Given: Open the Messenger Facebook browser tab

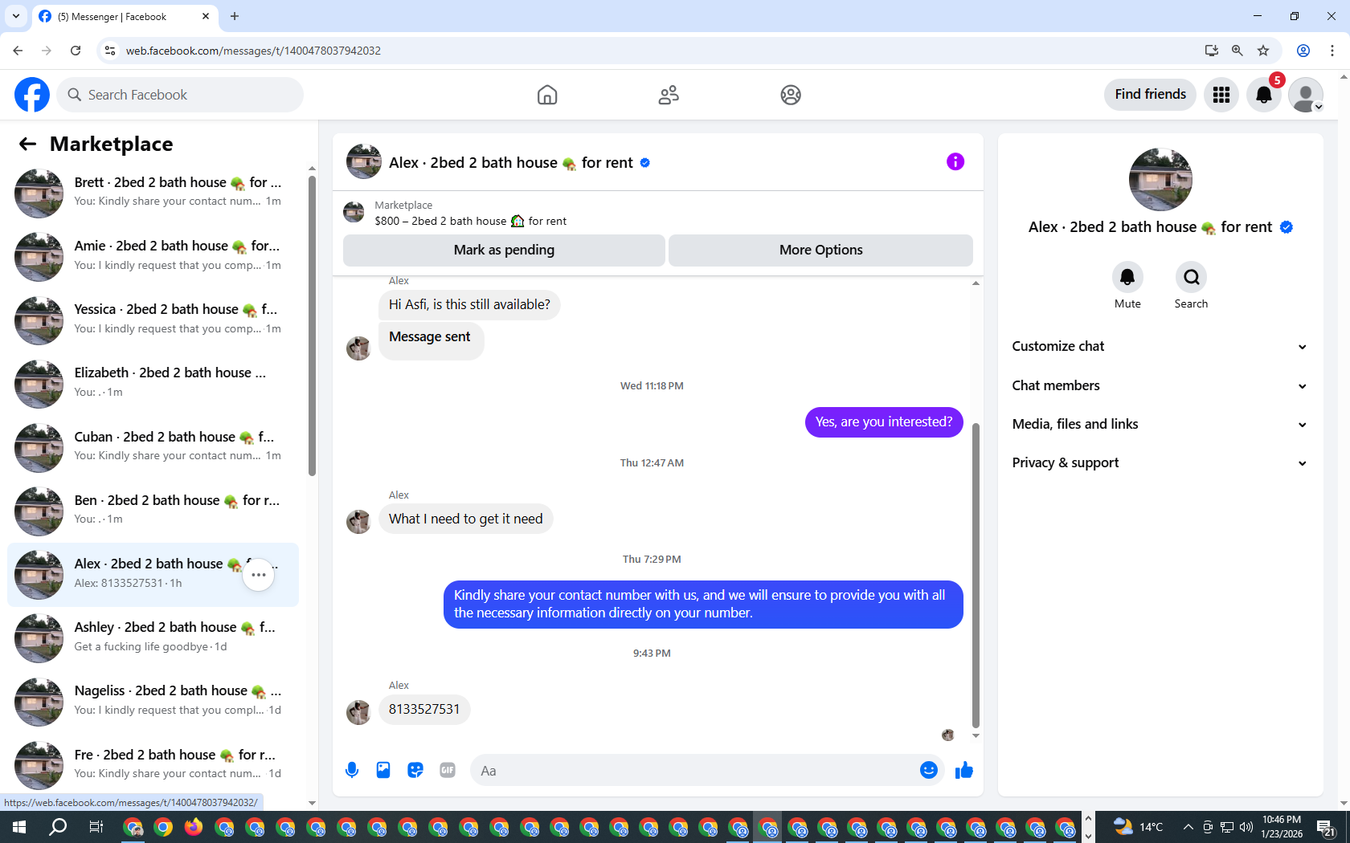Looking at the screenshot, I should click(124, 16).
